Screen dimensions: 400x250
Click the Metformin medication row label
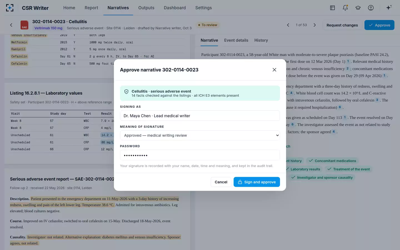pyautogui.click(x=19, y=42)
